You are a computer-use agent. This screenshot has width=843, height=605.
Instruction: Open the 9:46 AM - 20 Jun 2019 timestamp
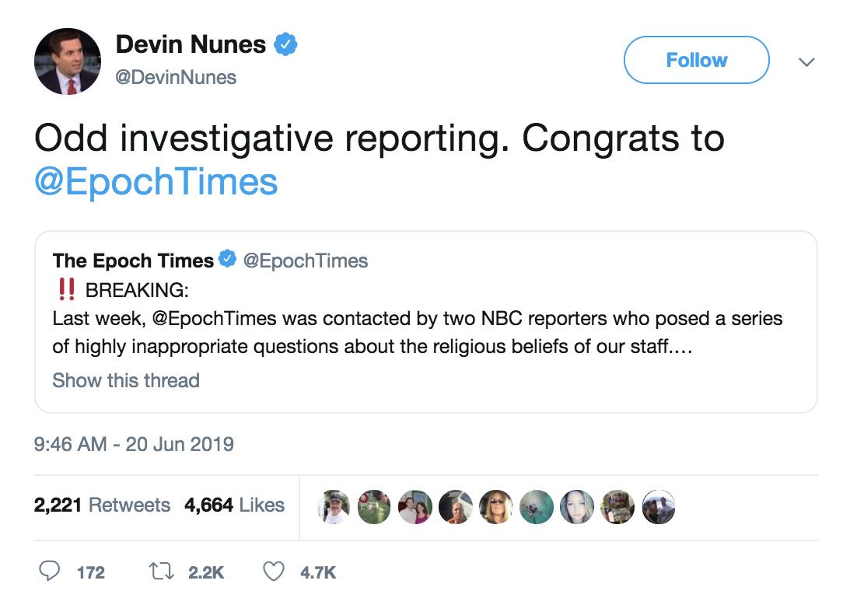(134, 444)
